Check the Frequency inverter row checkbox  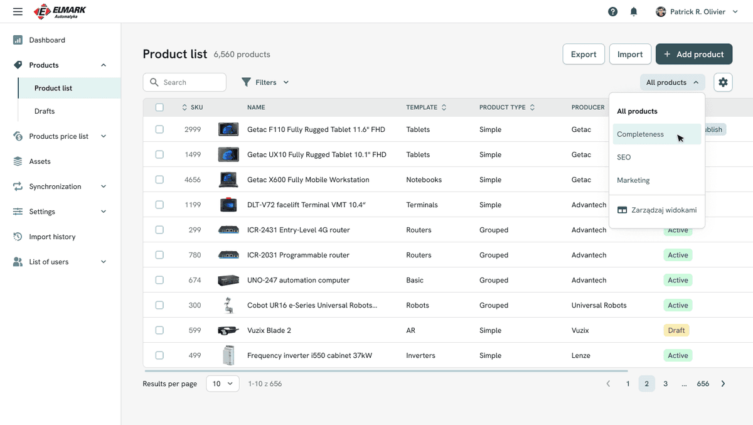pos(159,355)
